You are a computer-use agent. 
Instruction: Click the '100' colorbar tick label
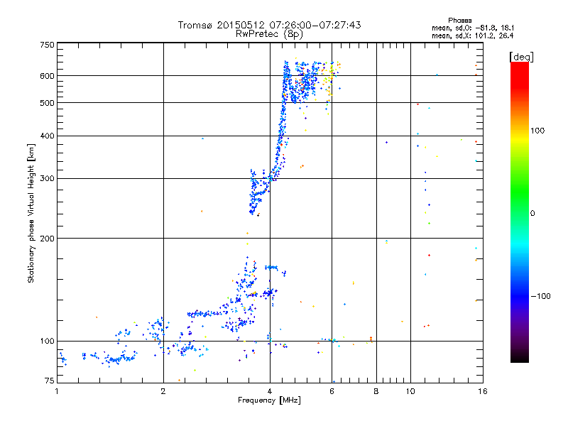coord(537,131)
